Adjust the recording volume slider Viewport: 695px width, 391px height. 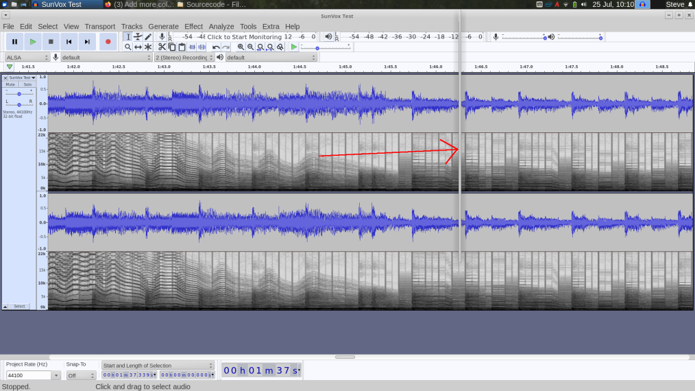point(524,37)
